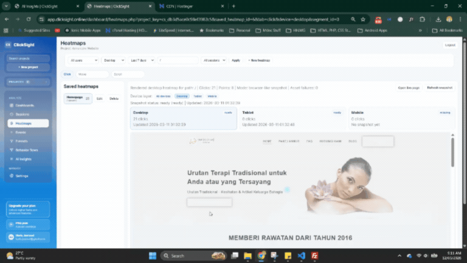Select the Tablet device layer pill

198,96
